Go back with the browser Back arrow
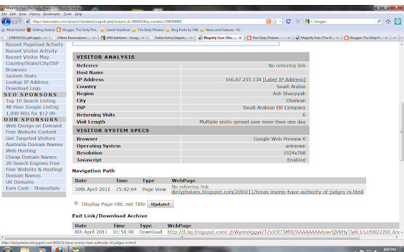This screenshot has width=404, height=252. pyautogui.click(x=6, y=21)
